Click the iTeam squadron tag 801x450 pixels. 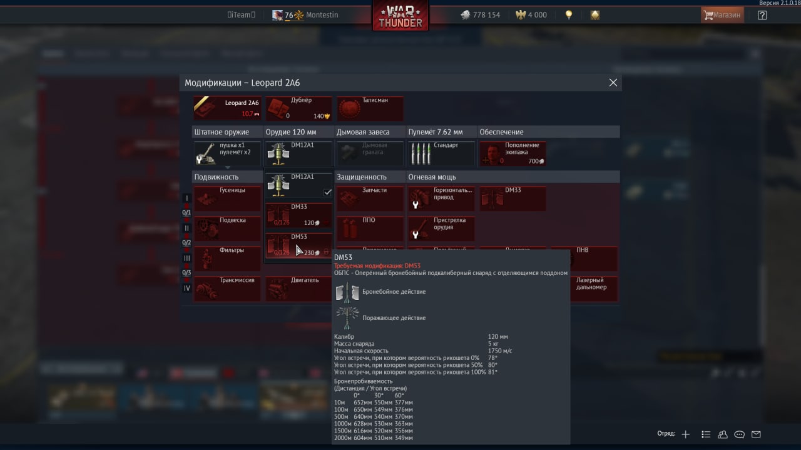point(241,15)
